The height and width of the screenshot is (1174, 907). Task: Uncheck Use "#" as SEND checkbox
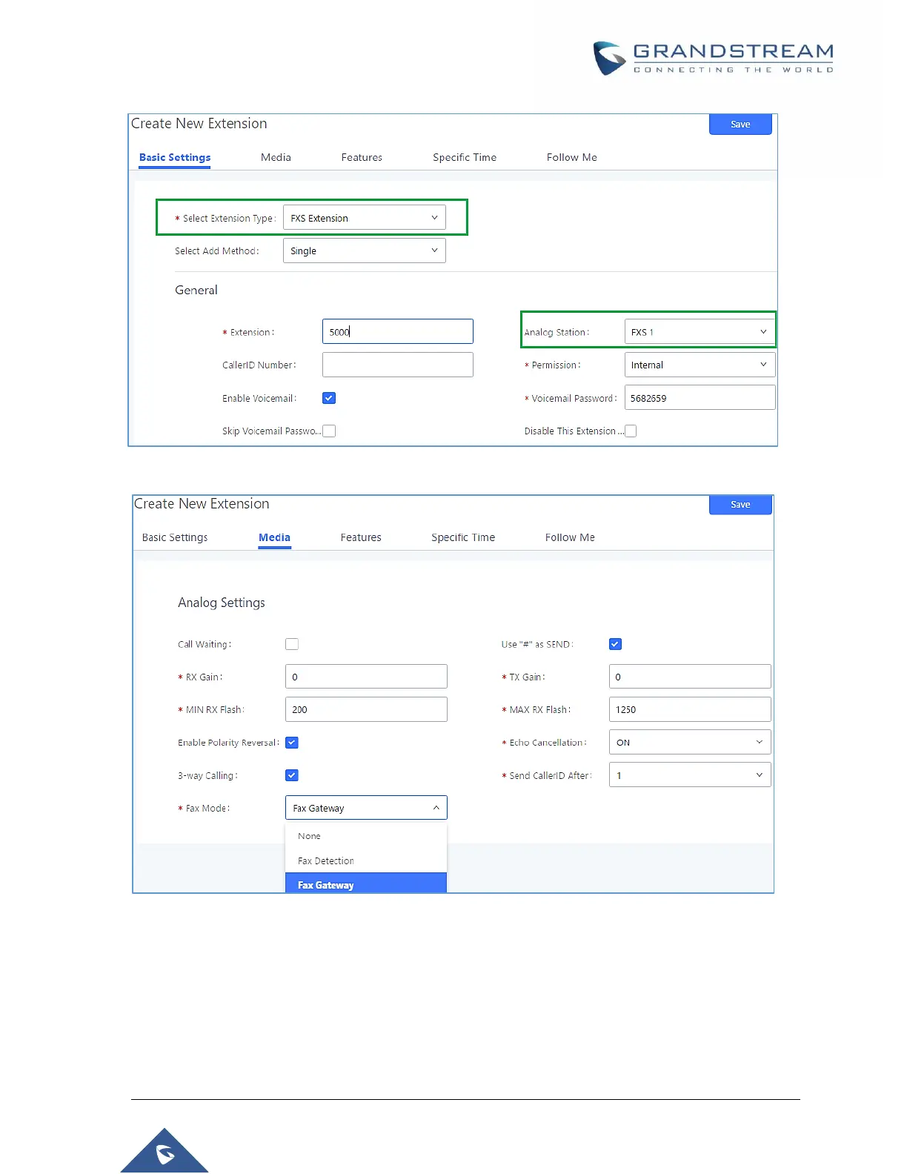(615, 644)
